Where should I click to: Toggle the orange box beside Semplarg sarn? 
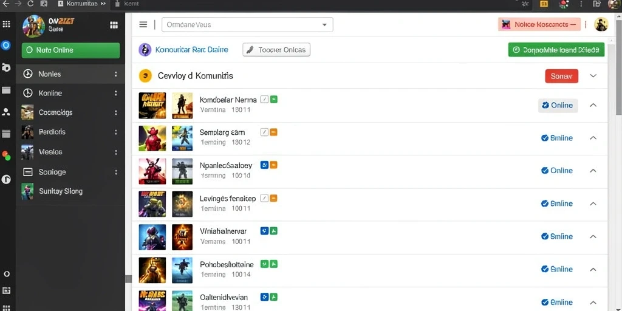coord(274,132)
